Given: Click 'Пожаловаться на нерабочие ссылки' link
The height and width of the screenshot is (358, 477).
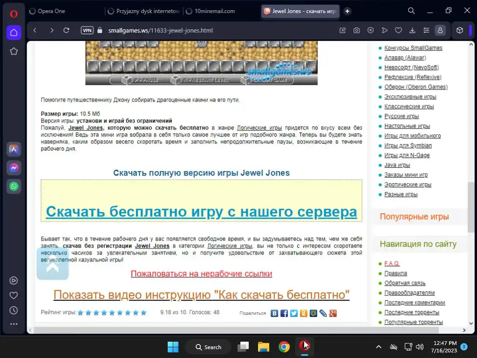Looking at the screenshot, I should pyautogui.click(x=201, y=274).
